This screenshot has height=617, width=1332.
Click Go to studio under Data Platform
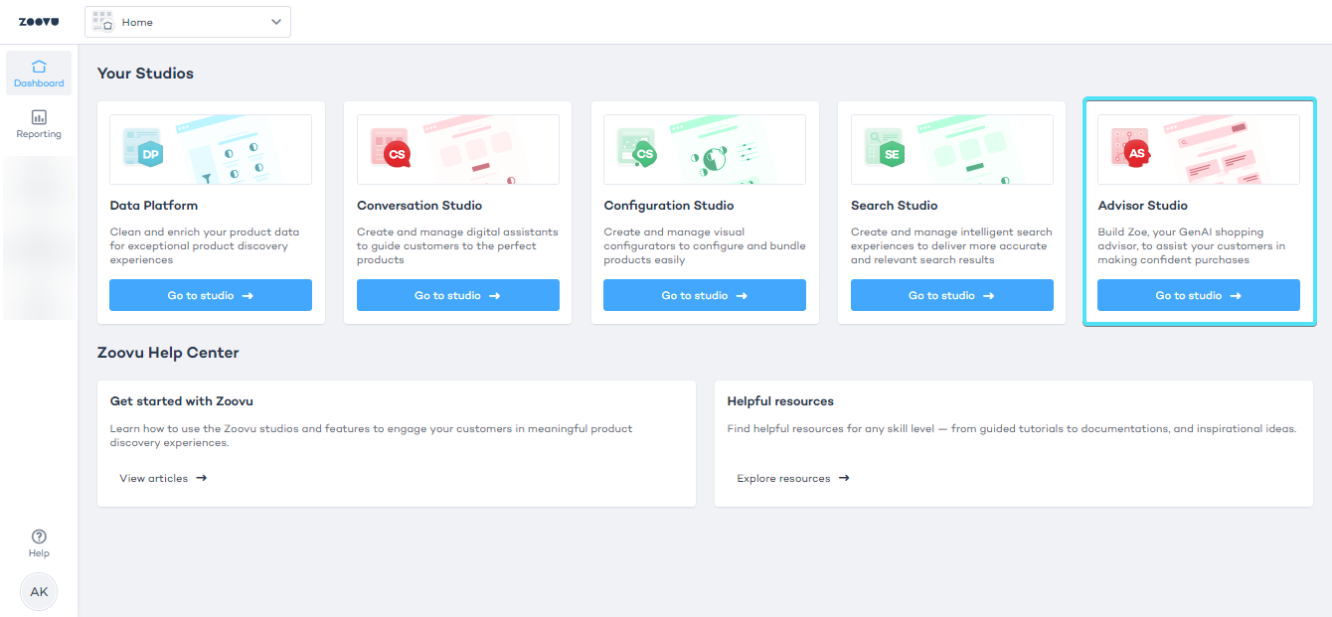tap(210, 295)
